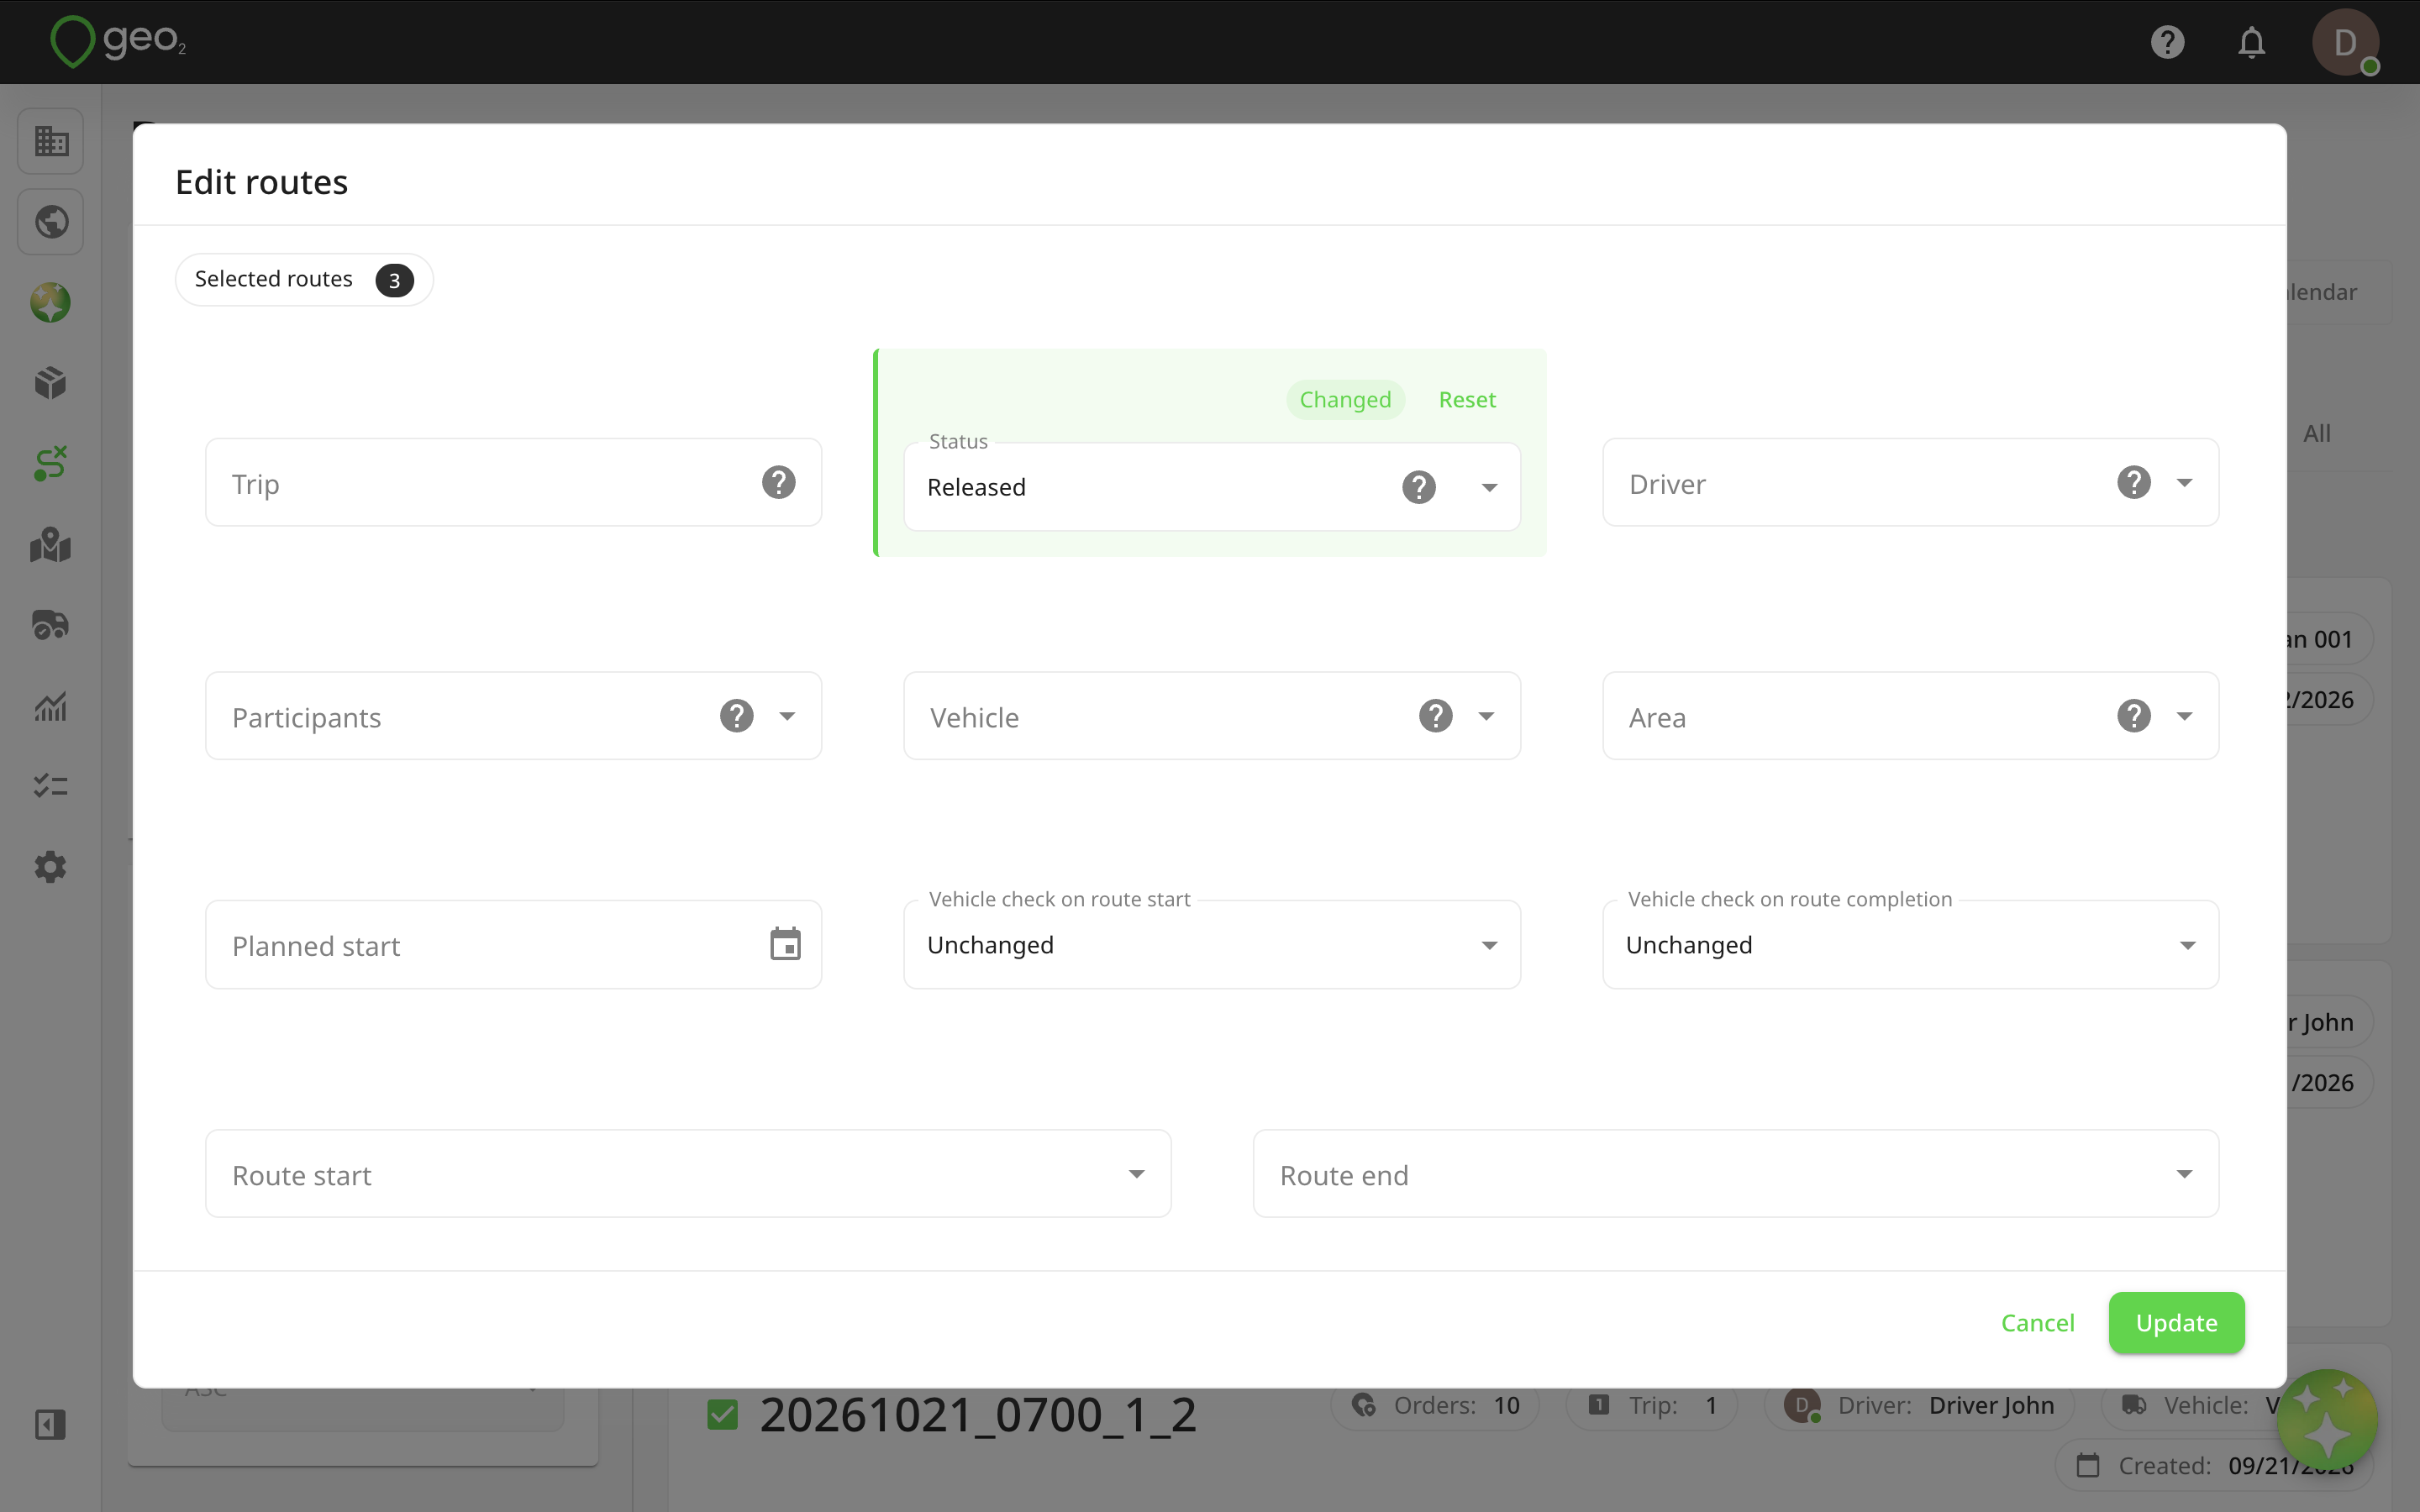The image size is (2420, 1512).
Task: Expand the Driver dropdown
Action: coord(2185,483)
